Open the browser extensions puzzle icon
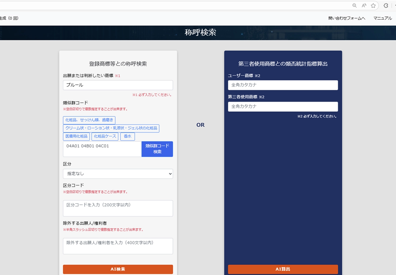396x275 pixels. click(x=386, y=6)
